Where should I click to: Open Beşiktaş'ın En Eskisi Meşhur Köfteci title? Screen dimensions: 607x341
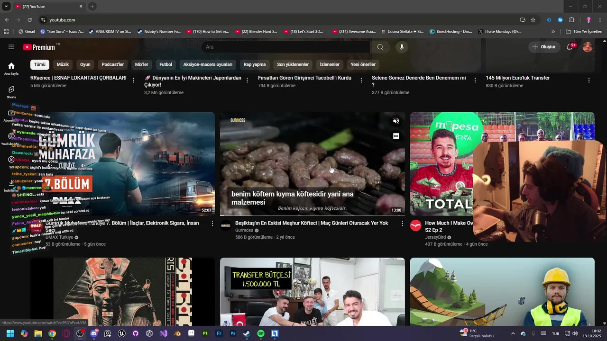[312, 223]
